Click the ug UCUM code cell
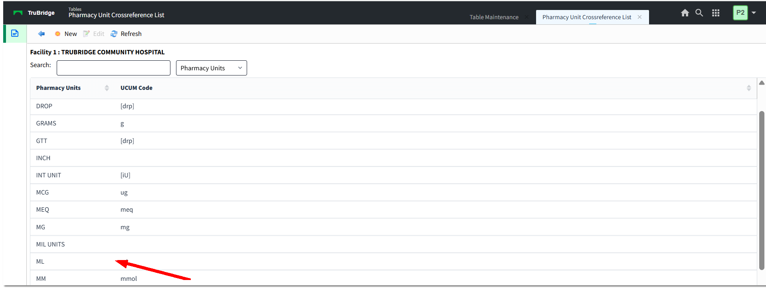Image resolution: width=766 pixels, height=288 pixels. click(124, 193)
